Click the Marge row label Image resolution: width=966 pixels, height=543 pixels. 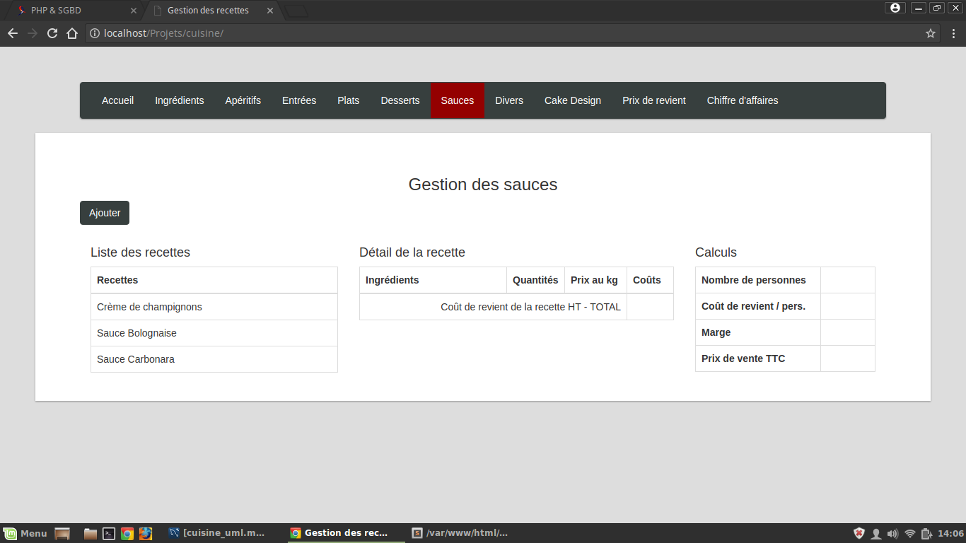(716, 332)
